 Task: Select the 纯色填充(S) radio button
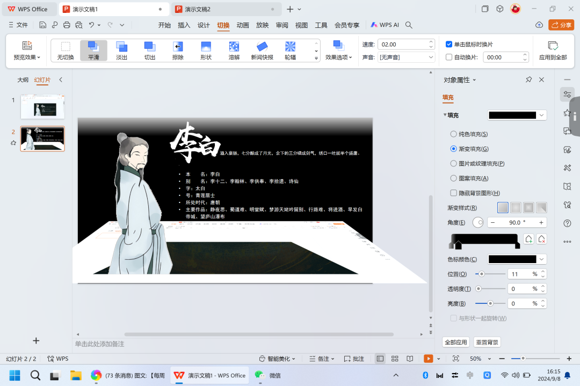click(x=453, y=134)
